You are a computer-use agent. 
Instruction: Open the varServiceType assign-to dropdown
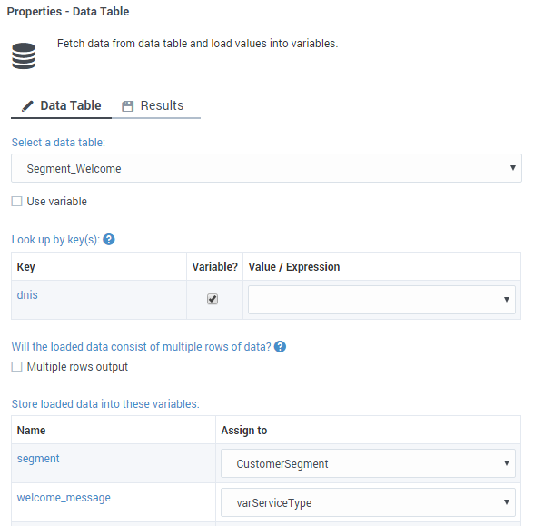click(368, 502)
